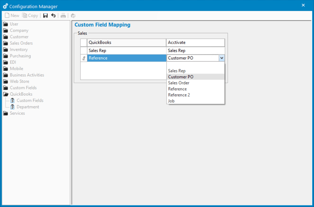Image resolution: width=314 pixels, height=207 pixels.
Task: Expand the Inventory folder
Action: 18,49
